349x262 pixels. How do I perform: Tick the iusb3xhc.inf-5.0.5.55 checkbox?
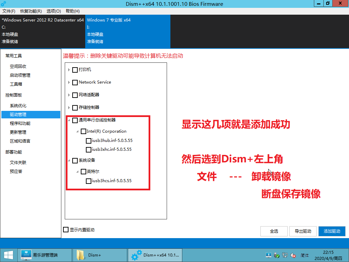point(89,149)
